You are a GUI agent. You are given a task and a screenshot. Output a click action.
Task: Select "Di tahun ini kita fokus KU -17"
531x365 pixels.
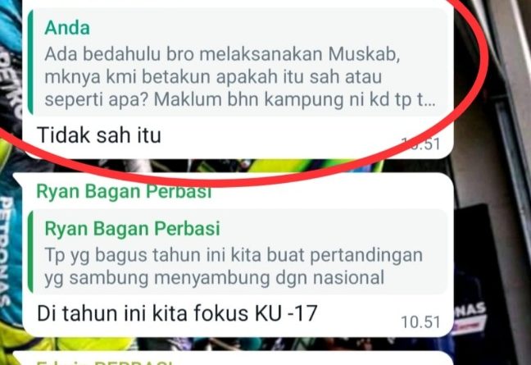[x=177, y=313]
